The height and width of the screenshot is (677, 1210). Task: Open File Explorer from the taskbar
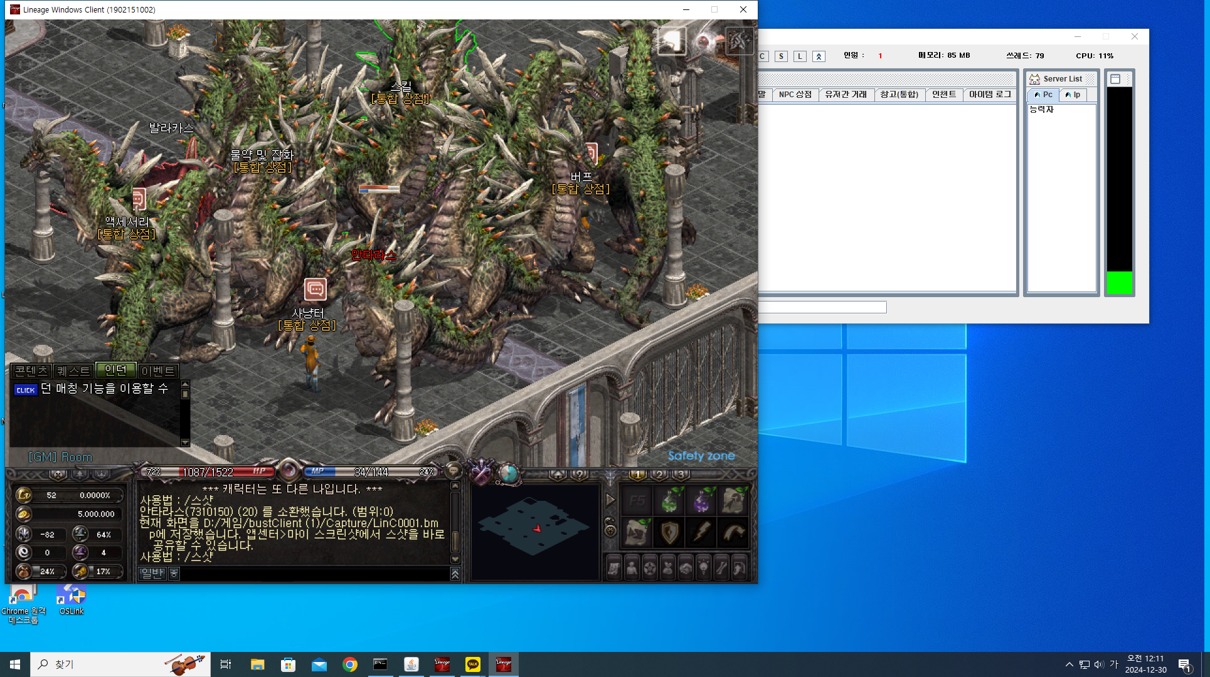[x=257, y=664]
